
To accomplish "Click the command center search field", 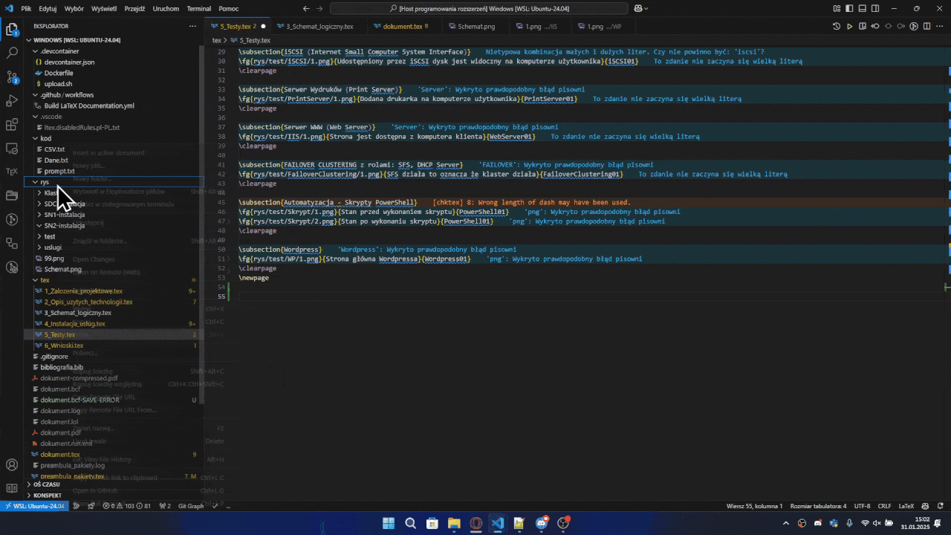I will click(x=479, y=8).
